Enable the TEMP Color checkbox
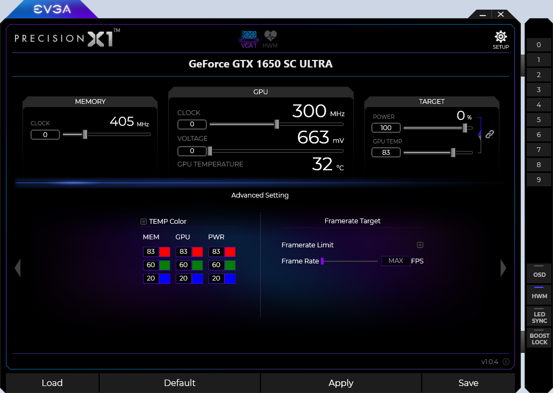The image size is (553, 393). [144, 221]
